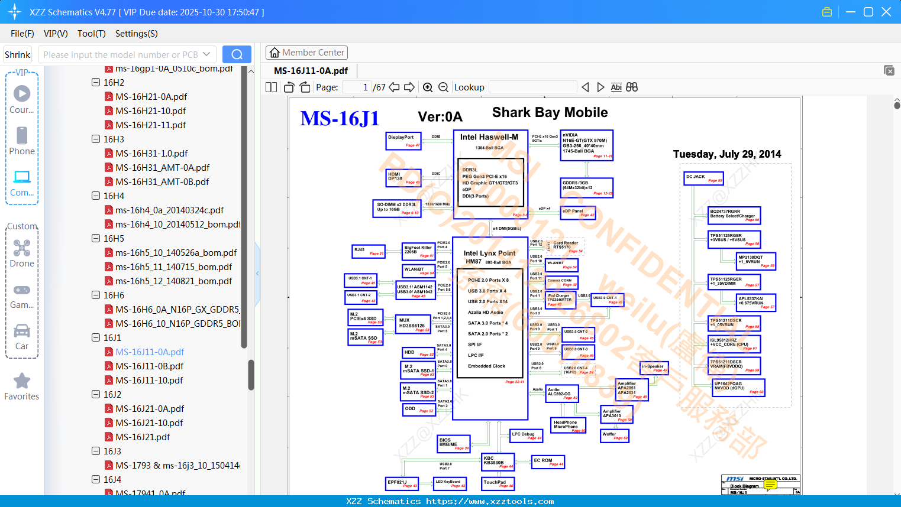The height and width of the screenshot is (507, 901).
Task: Open MS-16H21-11.pdf file
Action: pyautogui.click(x=150, y=125)
